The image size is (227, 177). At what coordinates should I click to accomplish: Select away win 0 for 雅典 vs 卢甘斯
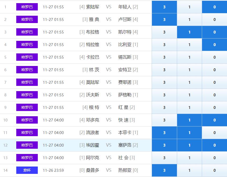[215, 19]
